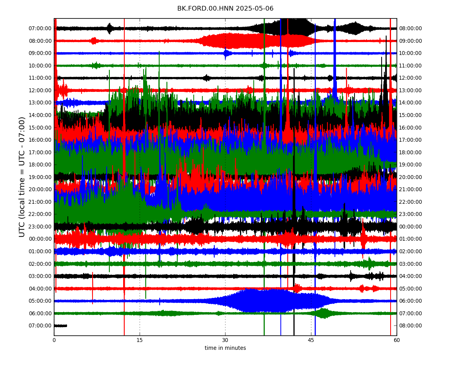Click the green bump near minute 47 on 06:00:00 trace
Viewport: 451px width, 373px height.
(x=324, y=313)
